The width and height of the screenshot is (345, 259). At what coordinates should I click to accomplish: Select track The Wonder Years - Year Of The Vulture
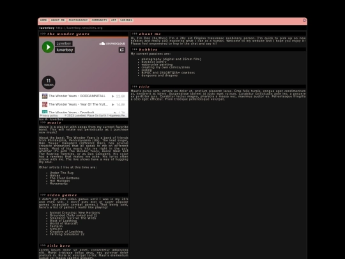(79, 104)
